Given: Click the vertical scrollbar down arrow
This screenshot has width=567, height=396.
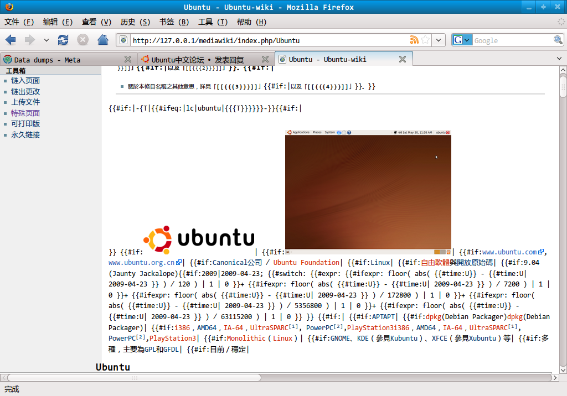Looking at the screenshot, I should click(x=563, y=369).
